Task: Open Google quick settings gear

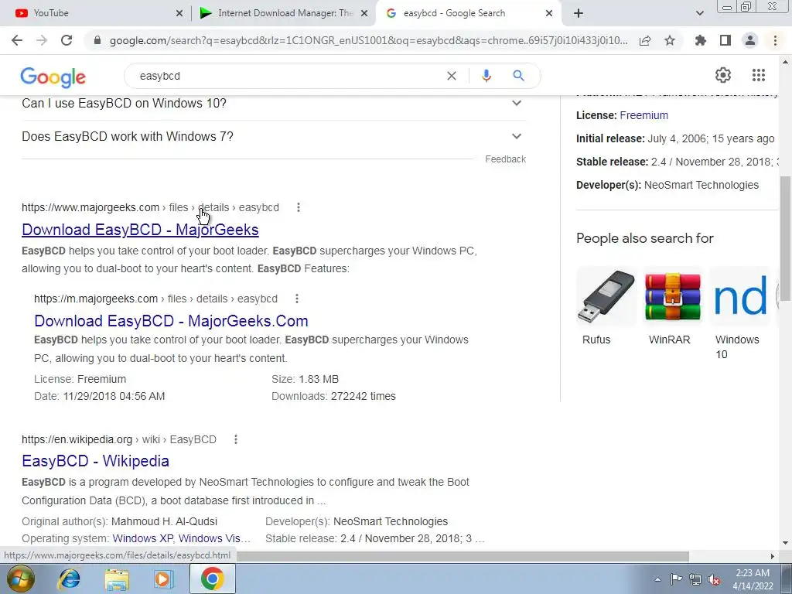Action: 723,75
